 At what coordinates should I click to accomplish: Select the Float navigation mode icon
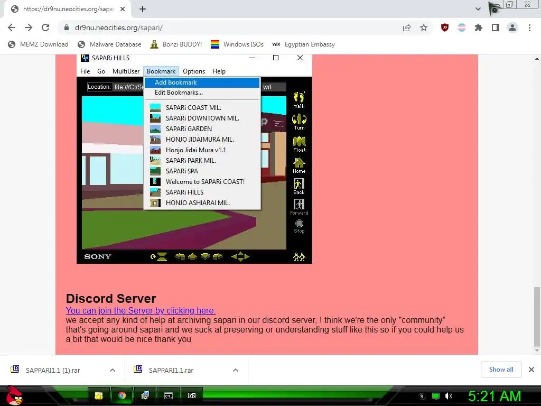299,144
